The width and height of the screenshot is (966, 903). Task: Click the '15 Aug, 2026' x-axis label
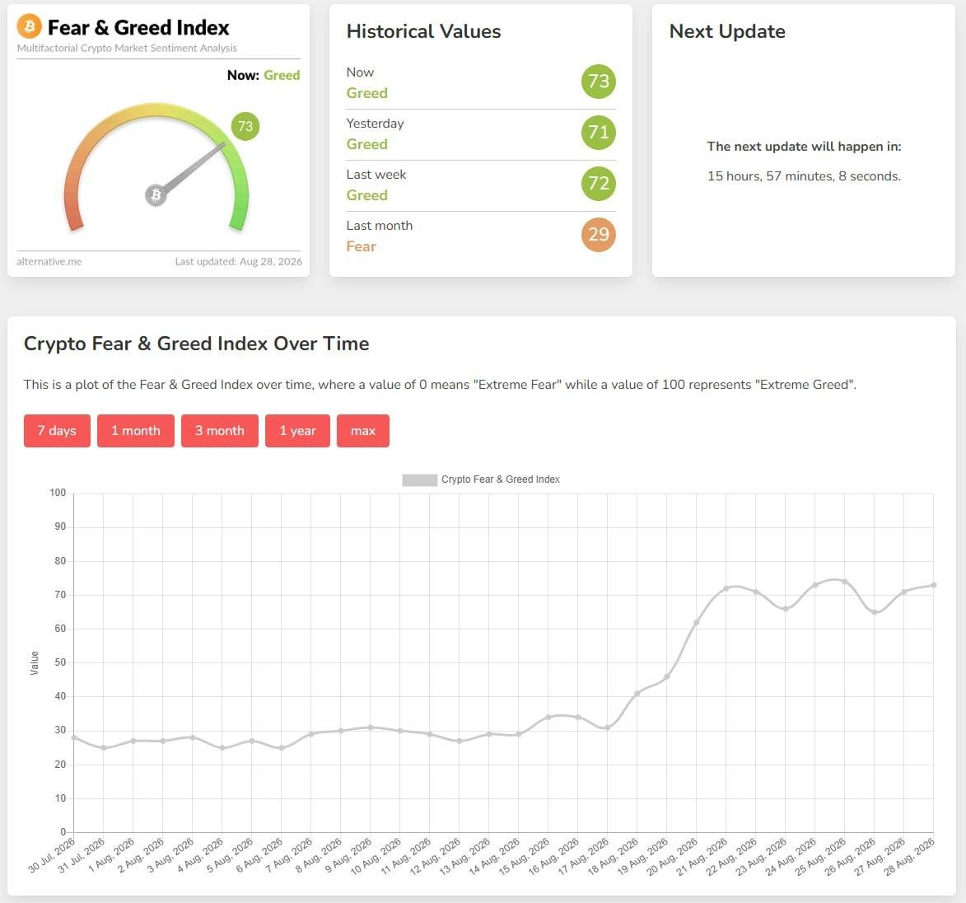pyautogui.click(x=524, y=856)
